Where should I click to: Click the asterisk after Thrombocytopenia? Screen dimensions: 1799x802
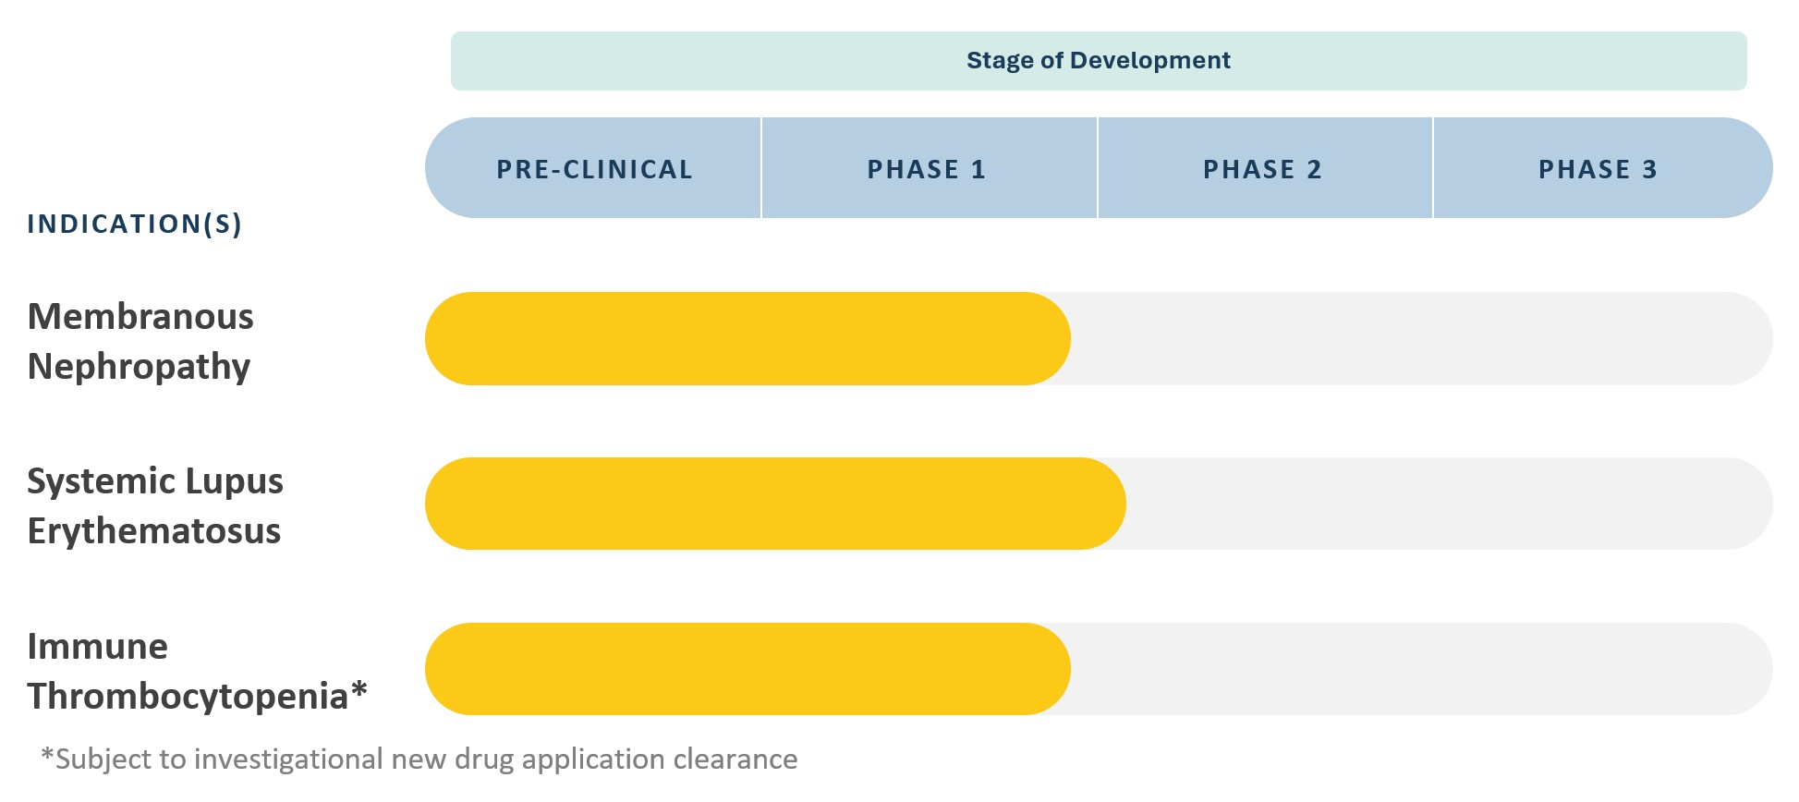pyautogui.click(x=359, y=690)
